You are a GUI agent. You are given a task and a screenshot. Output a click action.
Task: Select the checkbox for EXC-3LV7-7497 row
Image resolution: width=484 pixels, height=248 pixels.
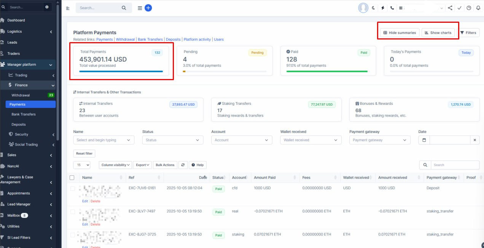tap(72, 212)
